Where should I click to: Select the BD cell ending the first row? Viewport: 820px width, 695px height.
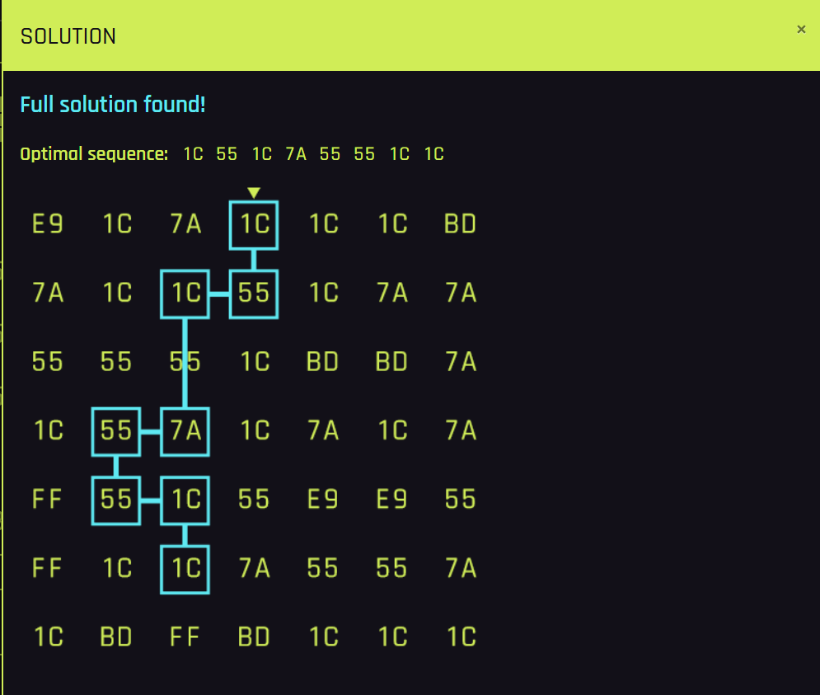[x=460, y=224]
